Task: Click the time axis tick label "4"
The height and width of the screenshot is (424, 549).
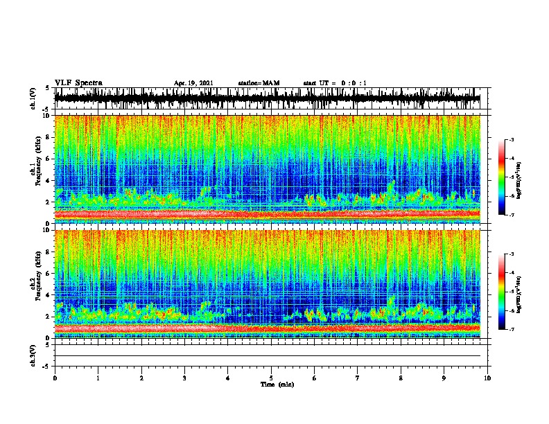Action: point(228,378)
